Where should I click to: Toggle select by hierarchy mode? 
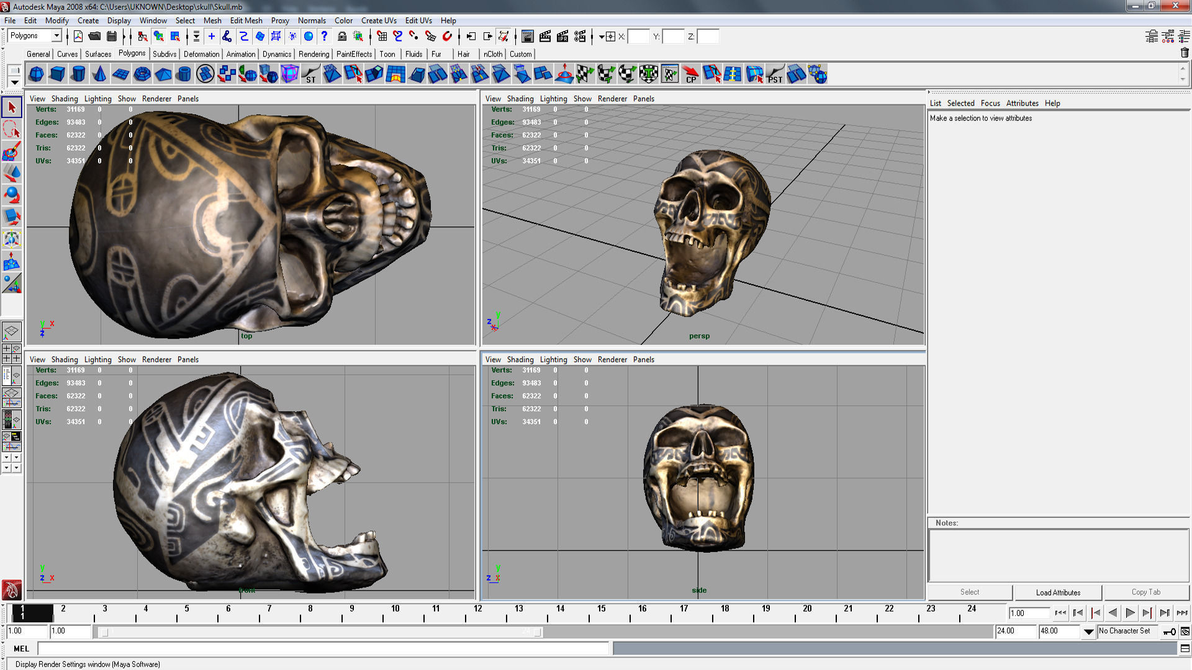coord(143,37)
